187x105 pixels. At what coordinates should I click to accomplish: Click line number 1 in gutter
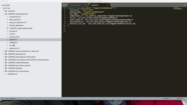click(x=65, y=8)
